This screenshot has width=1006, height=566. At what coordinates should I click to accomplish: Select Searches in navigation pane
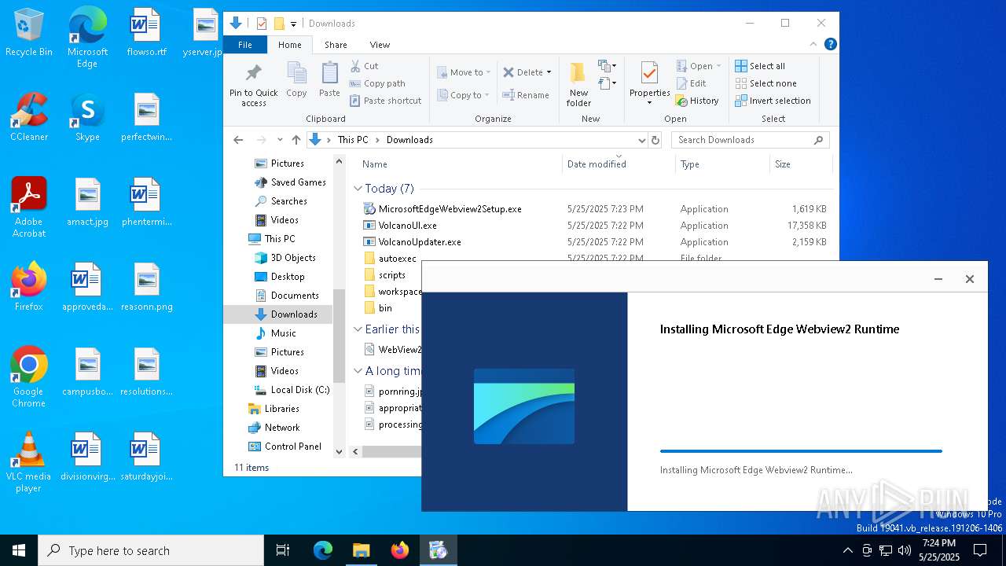(x=281, y=201)
